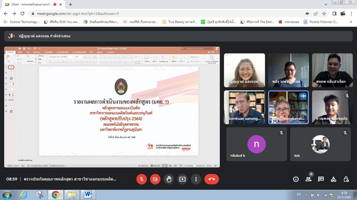Toggle the camera off button
The height and width of the screenshot is (200, 357).
point(155,179)
